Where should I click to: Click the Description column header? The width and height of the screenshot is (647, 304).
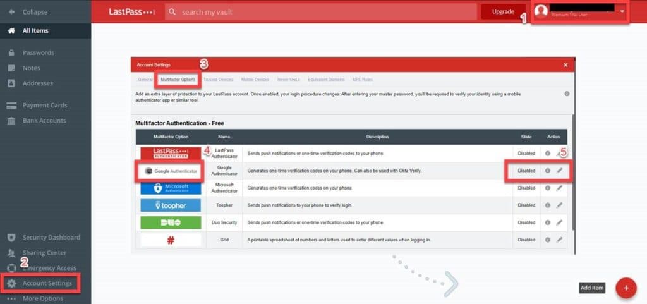[377, 137]
